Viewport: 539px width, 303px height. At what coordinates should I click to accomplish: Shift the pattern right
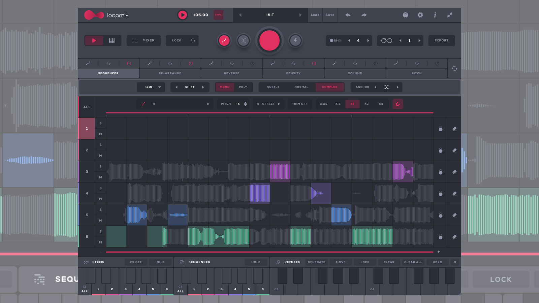pos(203,87)
